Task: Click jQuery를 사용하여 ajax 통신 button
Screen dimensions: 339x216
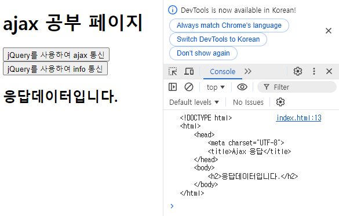Action: [56, 55]
